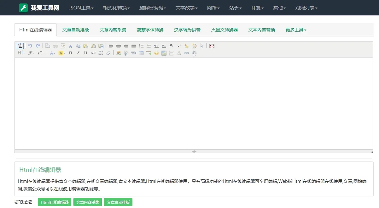379x208 pixels.
Task: Click the Undo icon
Action: pos(31,46)
